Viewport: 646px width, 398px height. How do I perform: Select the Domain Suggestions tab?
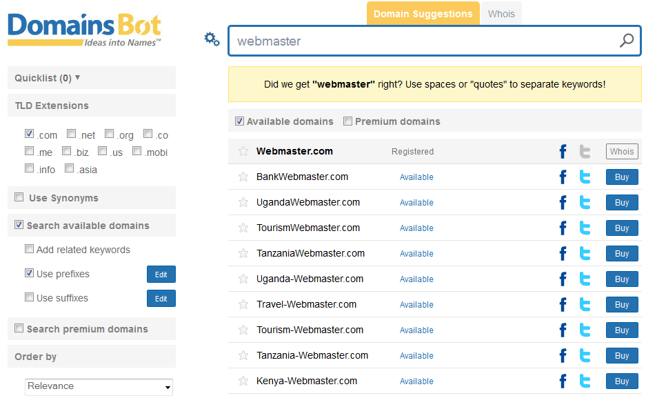(x=423, y=14)
